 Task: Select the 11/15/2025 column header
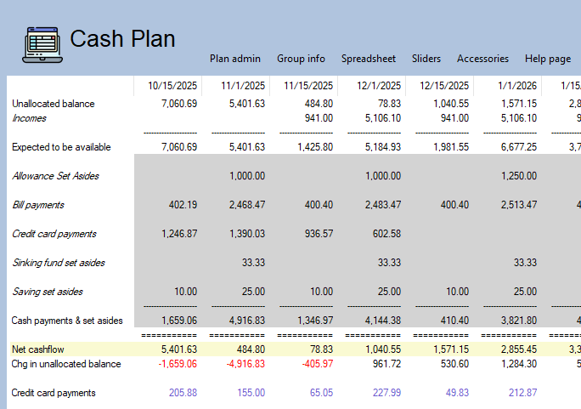tap(308, 86)
